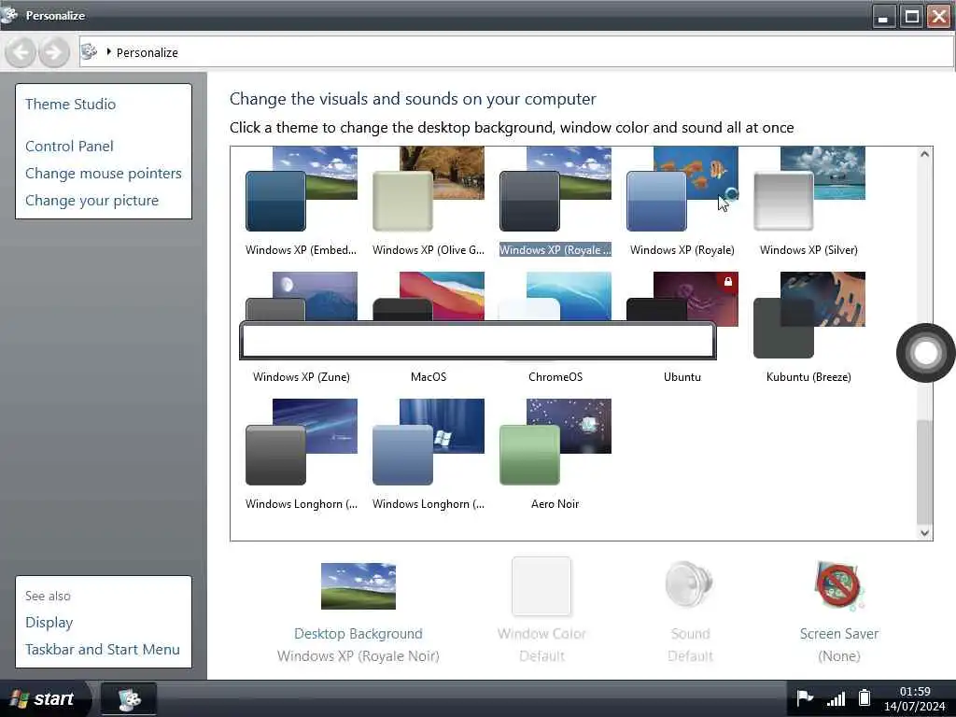
Task: Open Desktop Background settings thumbnail
Action: click(x=358, y=586)
